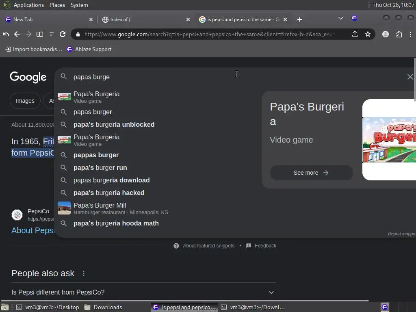Click the Ablaze tray icon in bottom panel
The width and height of the screenshot is (416, 312).
coord(385,307)
